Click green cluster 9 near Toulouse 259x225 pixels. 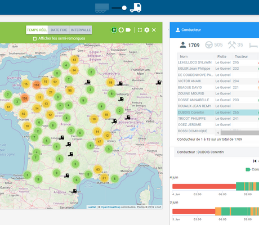pos(56,173)
